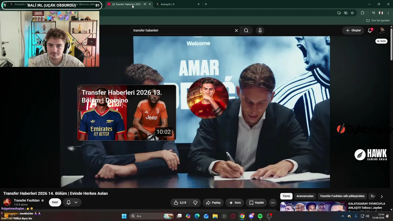Open a new browser tab
The image size is (393, 221).
206,4
